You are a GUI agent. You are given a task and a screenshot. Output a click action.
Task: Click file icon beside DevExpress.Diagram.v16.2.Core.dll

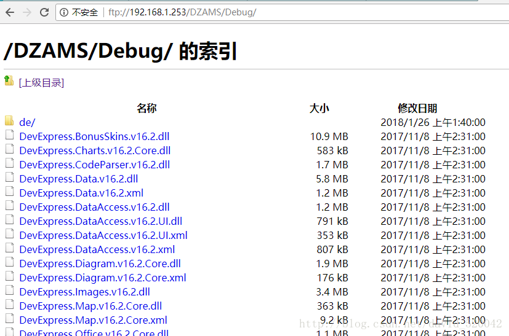pos(9,262)
